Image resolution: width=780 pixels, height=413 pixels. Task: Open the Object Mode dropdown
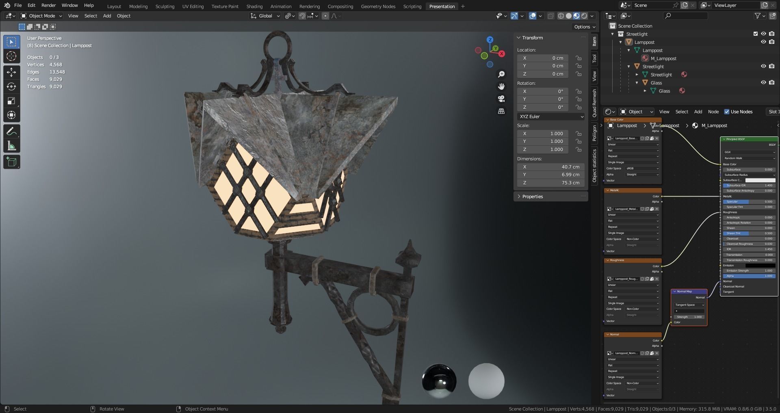point(41,16)
